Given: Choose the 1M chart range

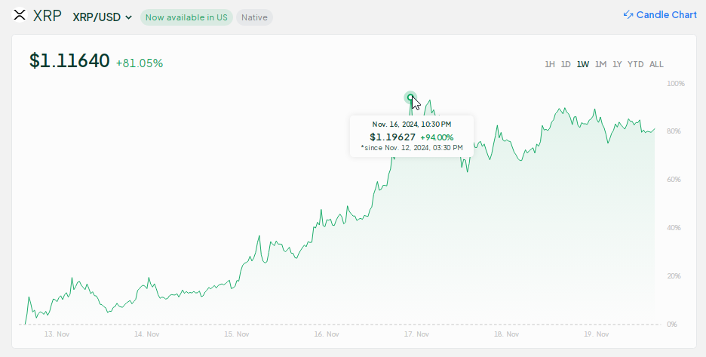Looking at the screenshot, I should click(x=600, y=64).
